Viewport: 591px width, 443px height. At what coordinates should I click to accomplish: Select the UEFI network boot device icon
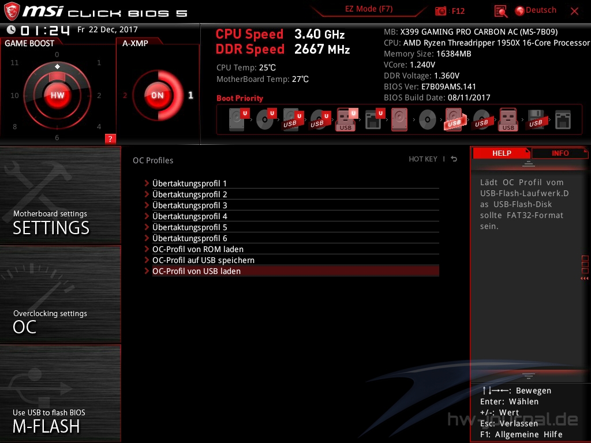[375, 119]
